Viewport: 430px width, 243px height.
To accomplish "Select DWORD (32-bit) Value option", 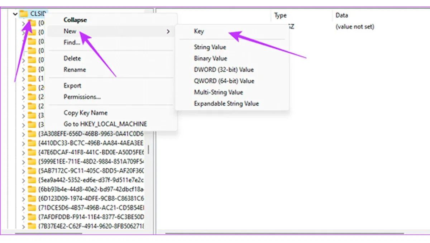I will [224, 70].
